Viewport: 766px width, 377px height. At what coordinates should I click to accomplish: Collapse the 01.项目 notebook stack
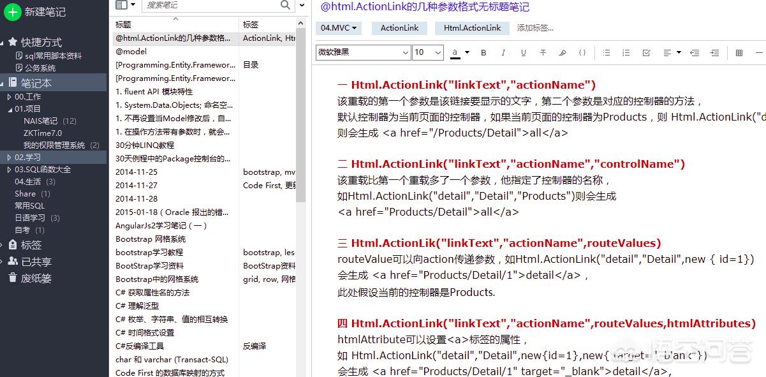9,109
